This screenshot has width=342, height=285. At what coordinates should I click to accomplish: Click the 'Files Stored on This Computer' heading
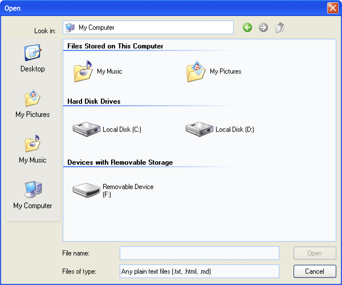[115, 46]
